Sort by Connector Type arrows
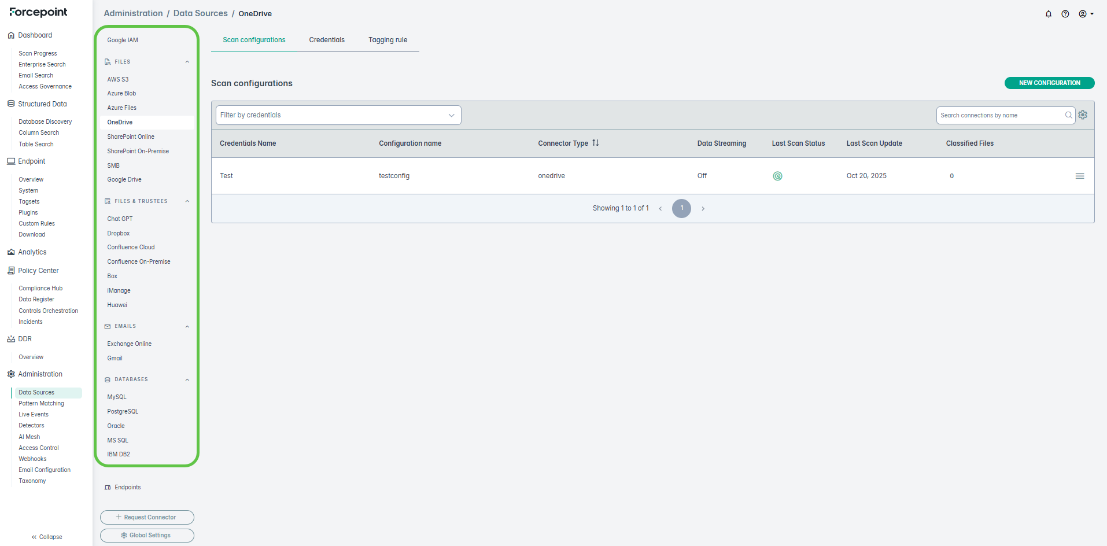 [x=595, y=143]
